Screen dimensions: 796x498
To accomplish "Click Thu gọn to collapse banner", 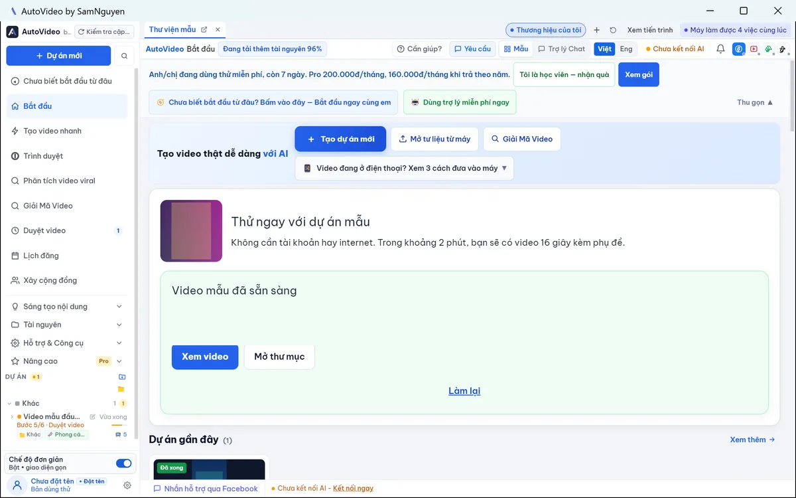I will coord(755,102).
